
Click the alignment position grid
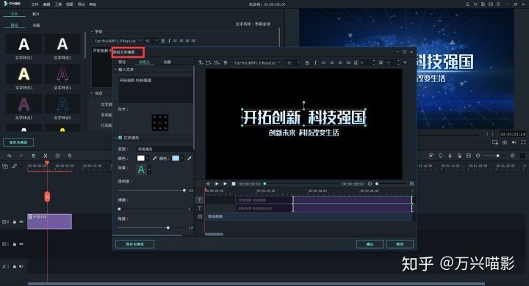point(160,122)
